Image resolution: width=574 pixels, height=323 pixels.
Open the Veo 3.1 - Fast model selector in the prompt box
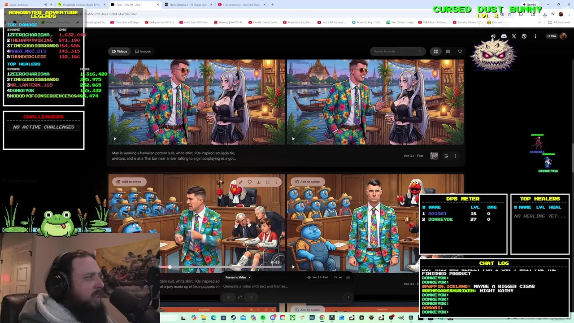coord(320,277)
